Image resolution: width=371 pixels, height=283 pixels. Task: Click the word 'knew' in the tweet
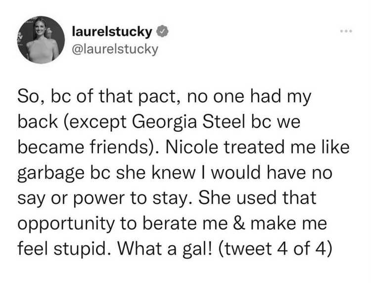(174, 173)
